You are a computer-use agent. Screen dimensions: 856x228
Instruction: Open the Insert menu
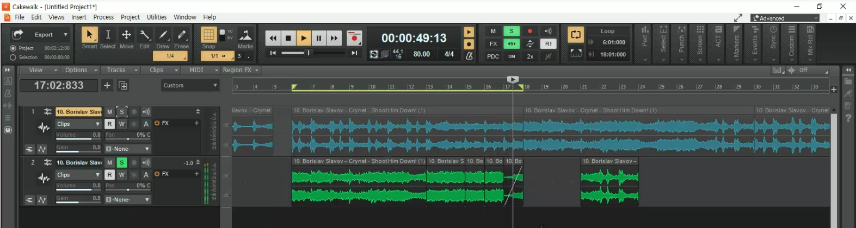tap(79, 17)
